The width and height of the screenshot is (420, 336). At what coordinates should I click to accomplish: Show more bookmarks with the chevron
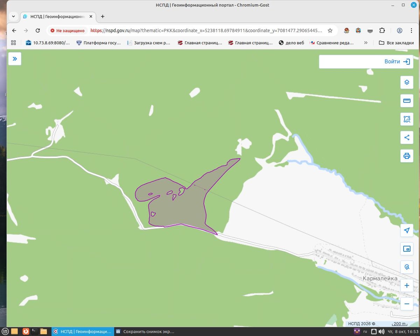click(366, 43)
